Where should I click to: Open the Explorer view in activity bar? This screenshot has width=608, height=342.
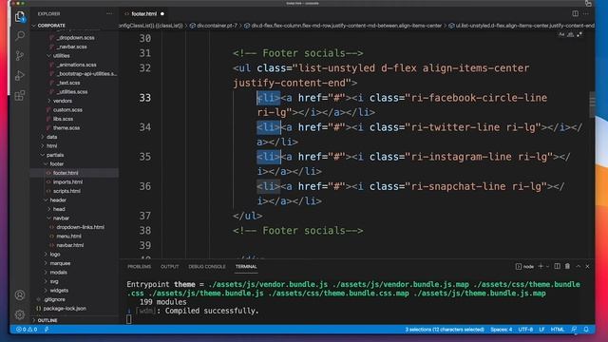tap(20, 17)
